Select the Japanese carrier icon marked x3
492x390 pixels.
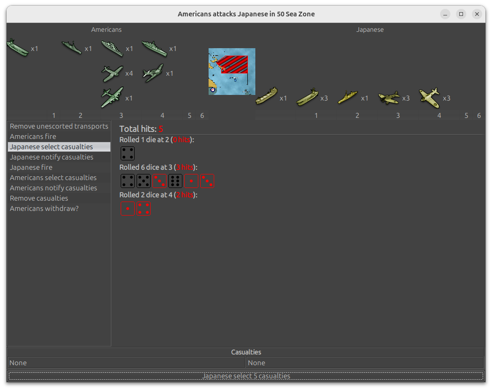click(307, 98)
